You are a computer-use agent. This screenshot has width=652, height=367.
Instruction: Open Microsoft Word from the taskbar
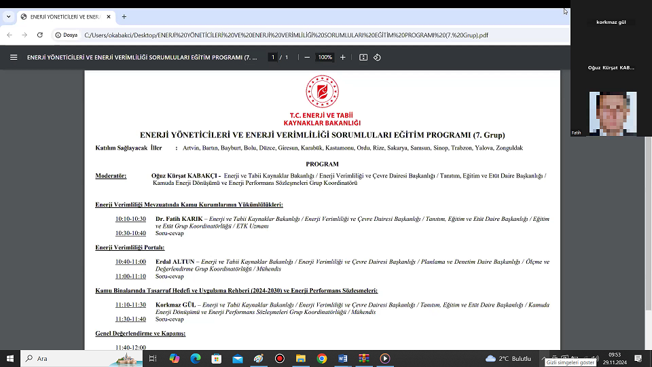coord(342,358)
